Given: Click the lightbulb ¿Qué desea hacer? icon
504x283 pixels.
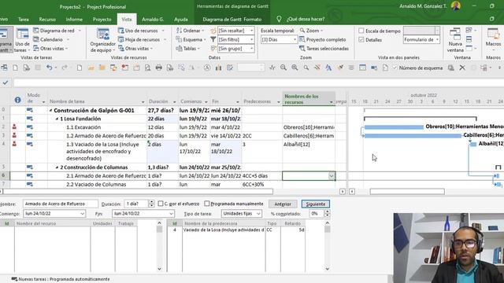Looking at the screenshot, I should pyautogui.click(x=279, y=19).
